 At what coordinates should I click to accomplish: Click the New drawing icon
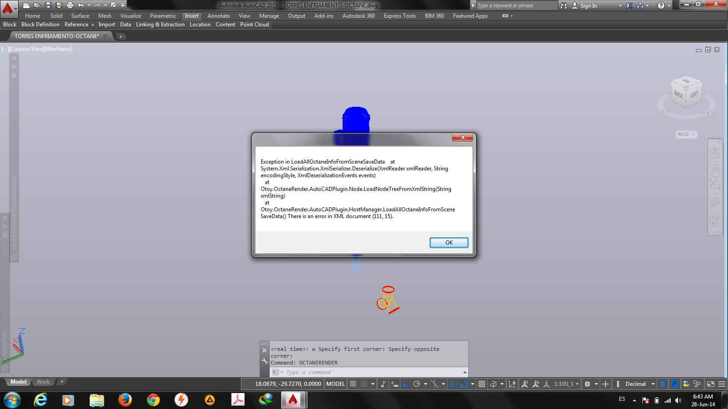(26, 5)
